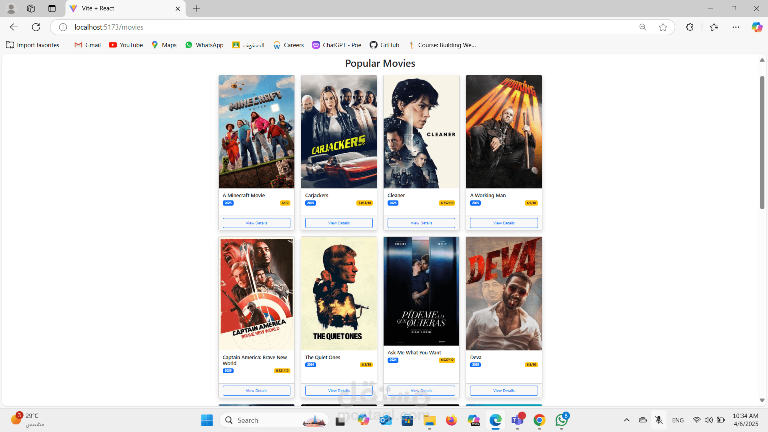Click The Quiet Ones 2024 year badge
This screenshot has width=768, height=432.
tap(310, 365)
